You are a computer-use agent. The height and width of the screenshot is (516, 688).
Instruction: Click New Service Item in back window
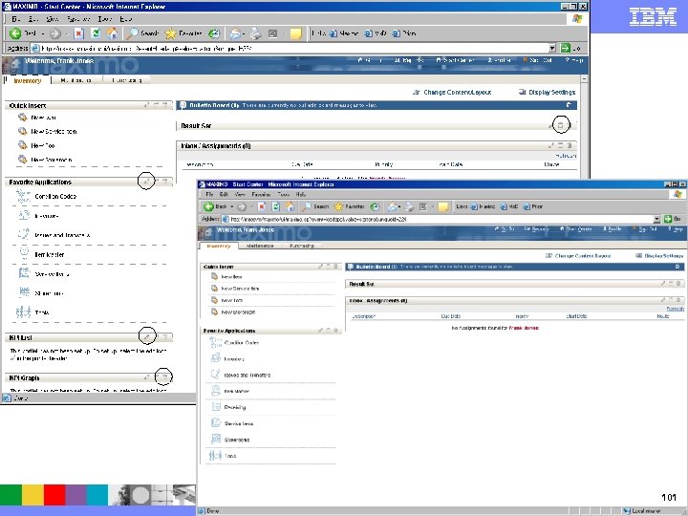point(54,131)
